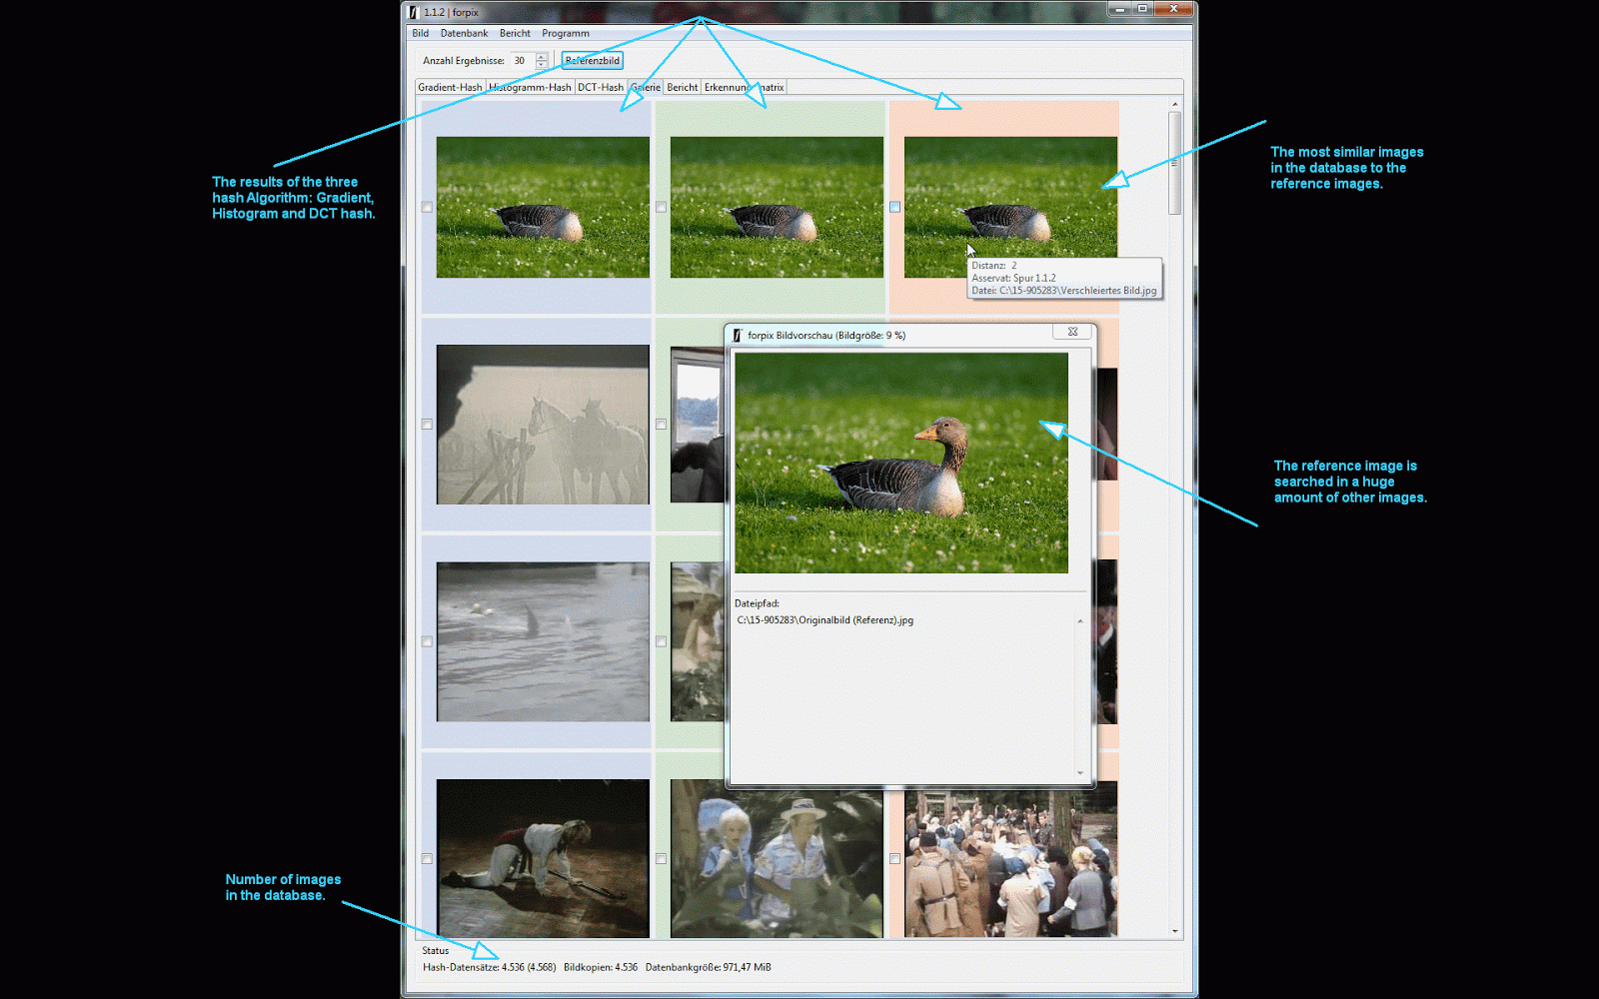This screenshot has height=999, width=1599.
Task: Click the Dateipfad list scroll-up arrow
Action: tap(1080, 621)
